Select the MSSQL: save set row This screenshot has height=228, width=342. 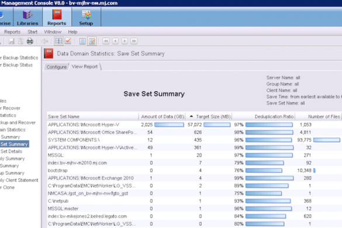tap(194, 155)
